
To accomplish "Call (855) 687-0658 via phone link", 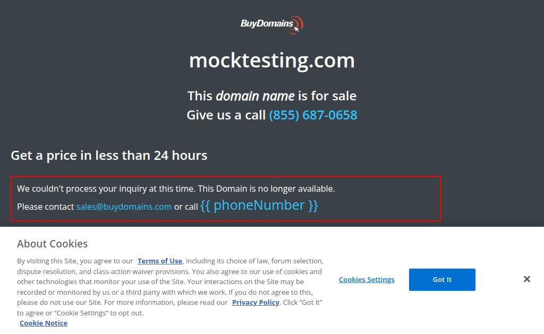I will pyautogui.click(x=313, y=115).
